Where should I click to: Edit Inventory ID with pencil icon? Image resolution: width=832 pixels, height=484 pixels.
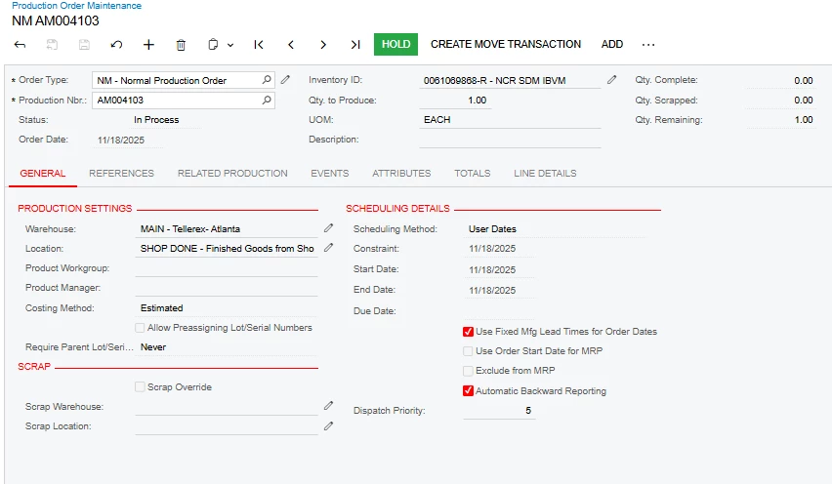(x=612, y=80)
